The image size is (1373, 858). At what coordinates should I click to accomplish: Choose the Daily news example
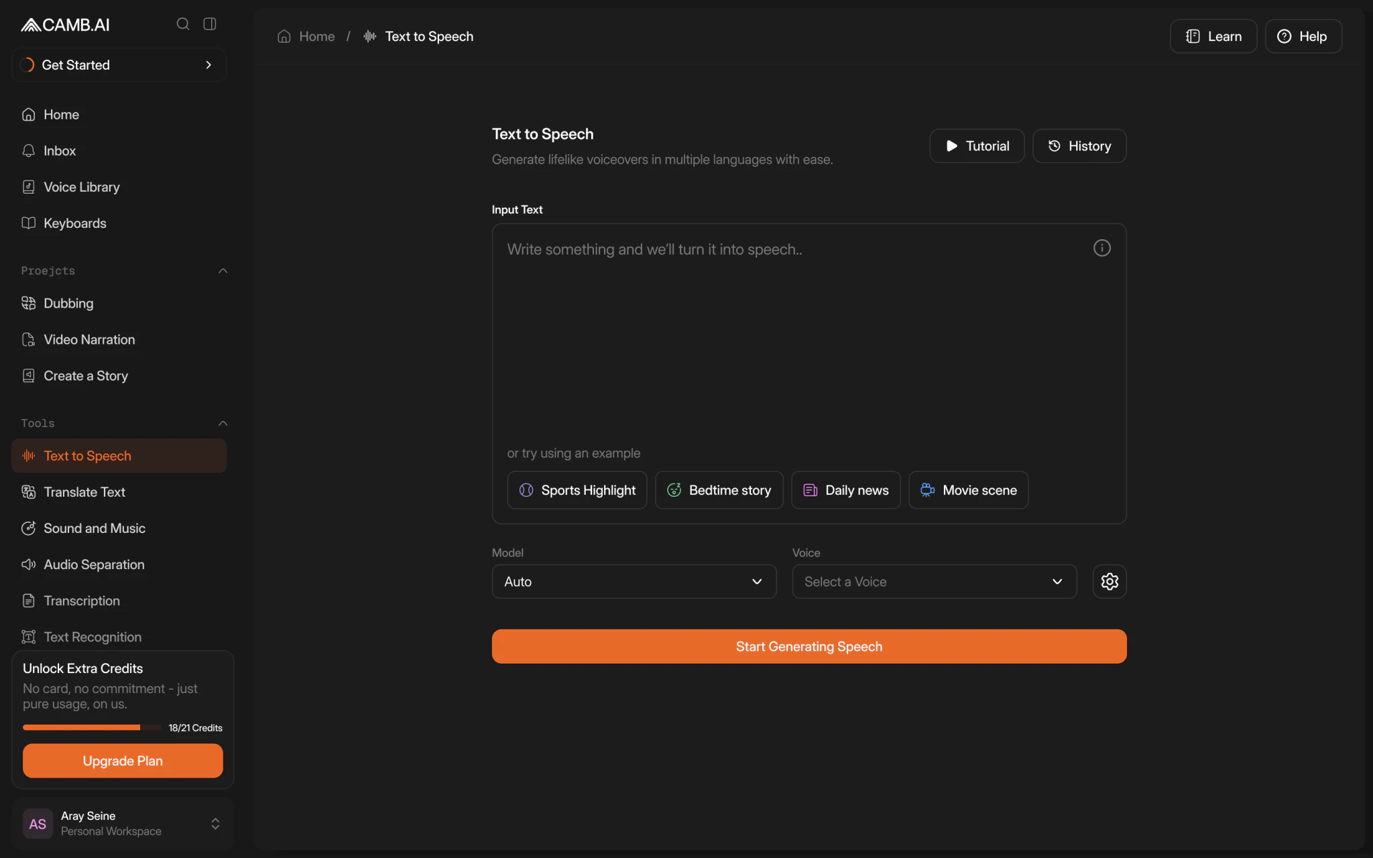click(x=846, y=490)
